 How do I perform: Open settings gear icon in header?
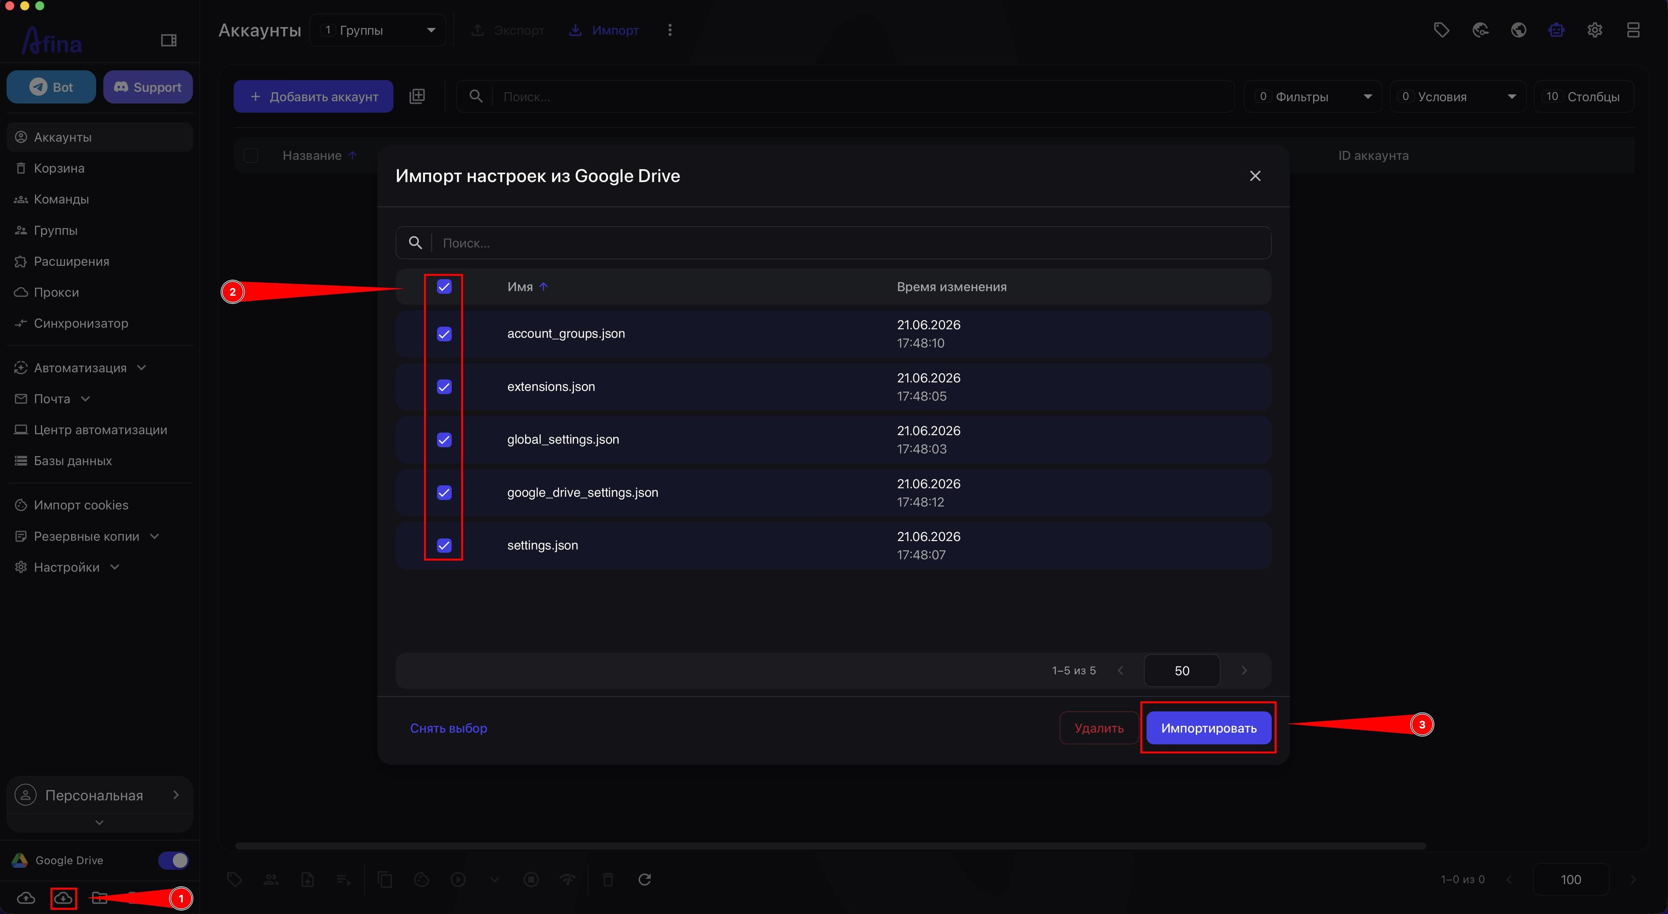pyautogui.click(x=1595, y=30)
